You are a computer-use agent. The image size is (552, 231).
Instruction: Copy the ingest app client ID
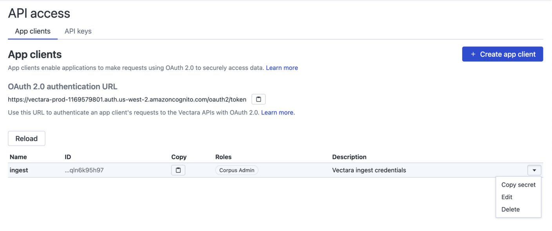[178, 170]
